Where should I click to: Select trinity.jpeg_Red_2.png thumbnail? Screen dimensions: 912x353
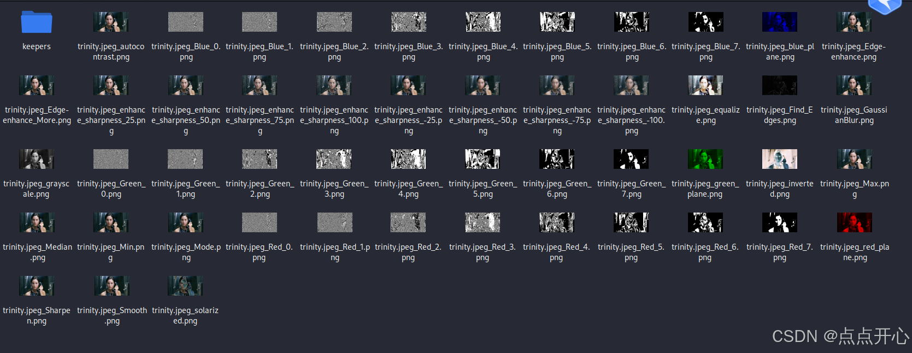tap(409, 222)
